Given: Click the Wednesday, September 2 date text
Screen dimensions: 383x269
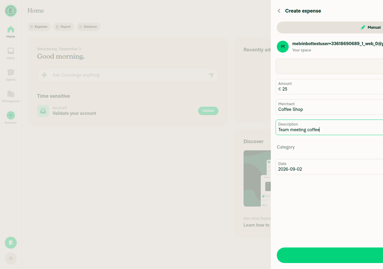Looking at the screenshot, I should point(59,49).
